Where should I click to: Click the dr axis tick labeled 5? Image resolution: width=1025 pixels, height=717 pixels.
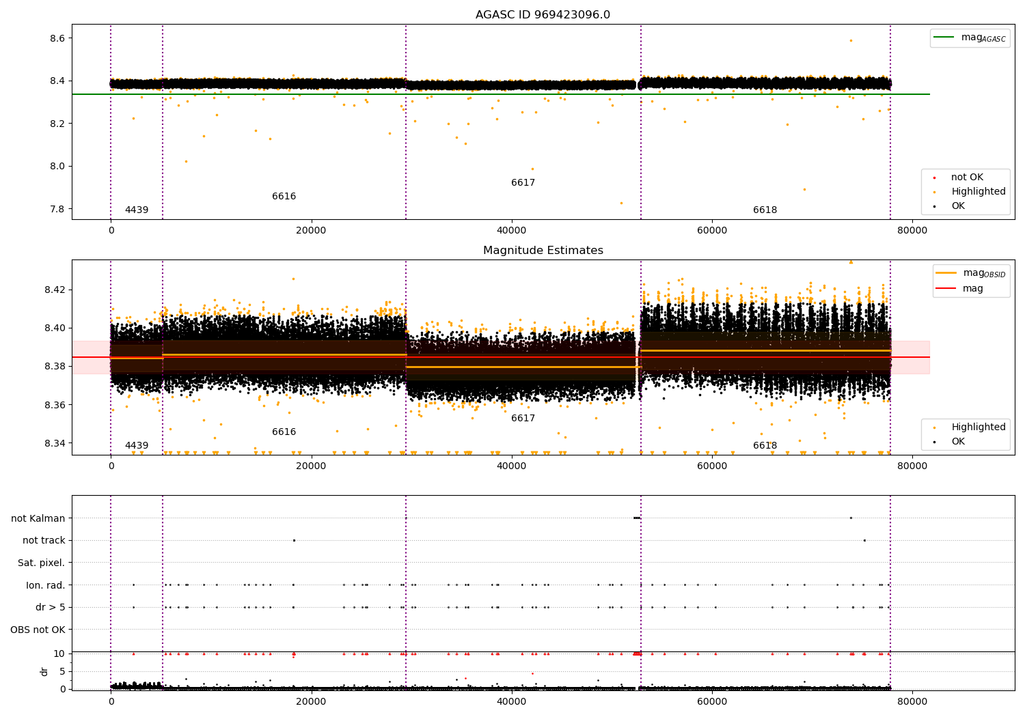tap(63, 672)
